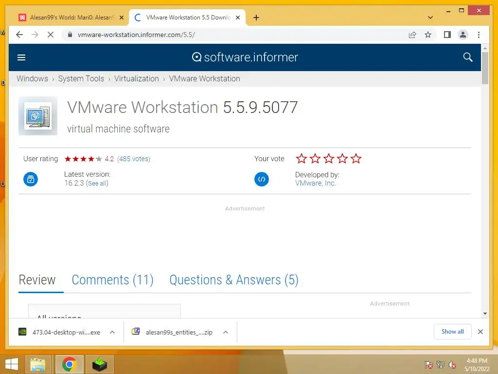Image resolution: width=498 pixels, height=374 pixels.
Task: Click the Chrome taskbar icon
Action: (x=69, y=364)
